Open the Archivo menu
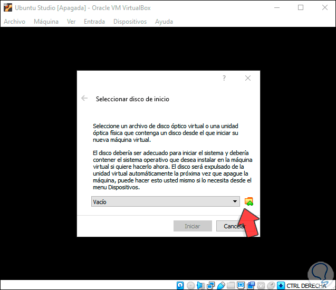The width and height of the screenshot is (336, 290). click(x=15, y=22)
